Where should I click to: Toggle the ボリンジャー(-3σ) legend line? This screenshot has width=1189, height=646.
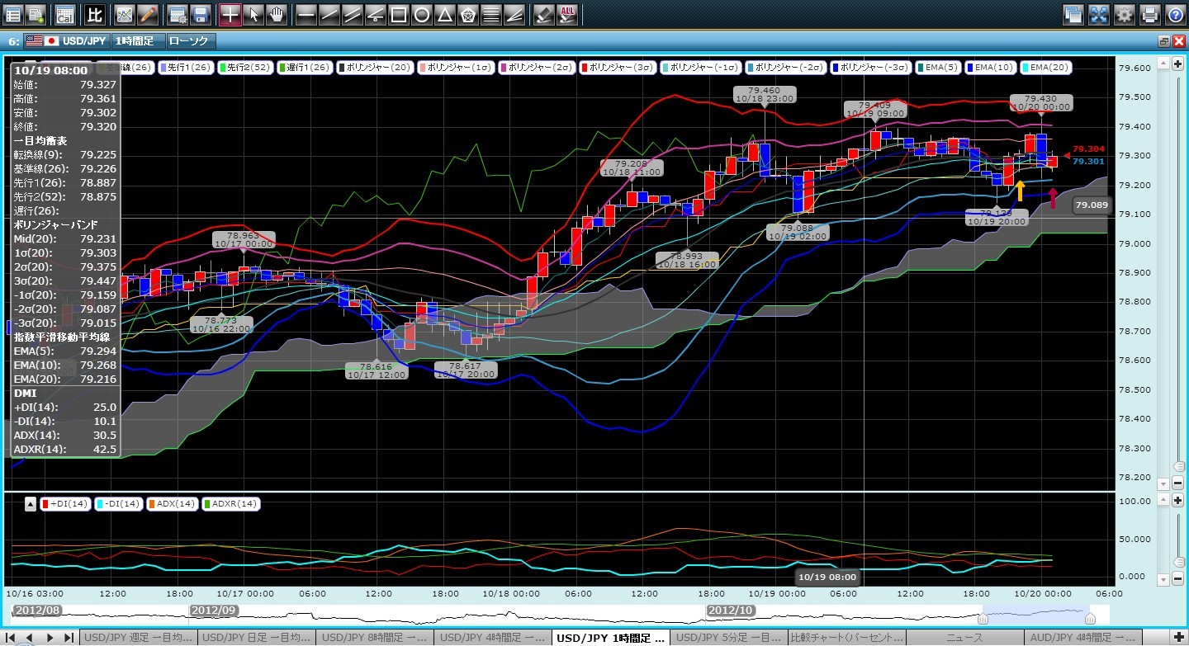[x=871, y=68]
